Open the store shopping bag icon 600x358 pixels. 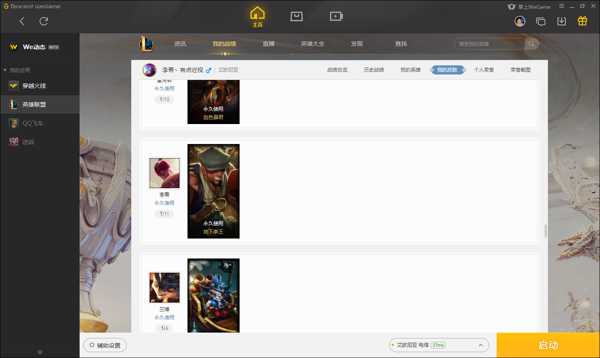click(x=297, y=16)
